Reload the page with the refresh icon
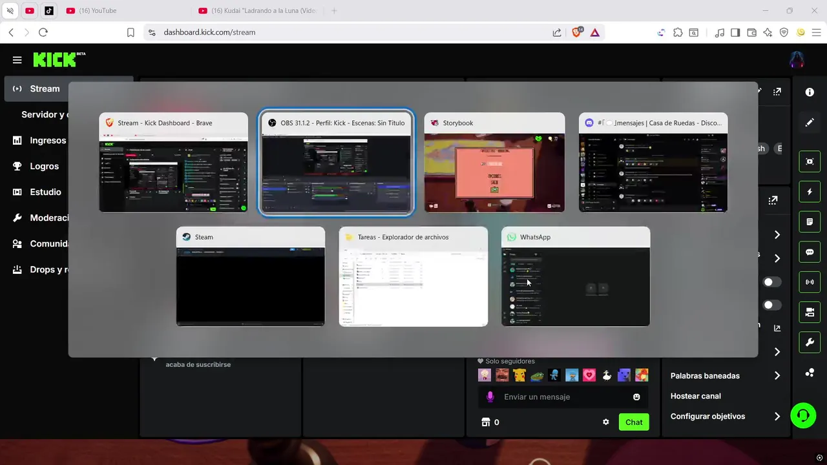Image resolution: width=827 pixels, height=465 pixels. (x=43, y=32)
